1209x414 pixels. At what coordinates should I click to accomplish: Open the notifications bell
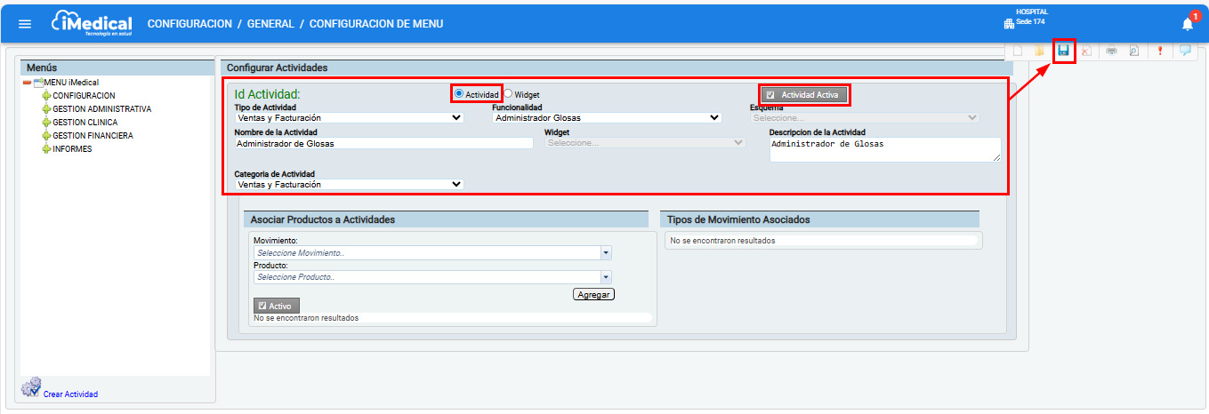pos(1188,24)
